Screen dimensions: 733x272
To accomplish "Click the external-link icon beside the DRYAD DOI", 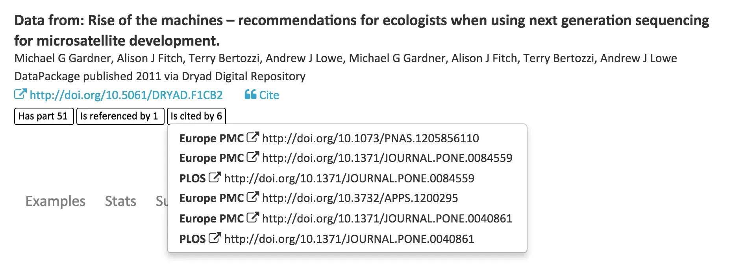I will tap(21, 95).
